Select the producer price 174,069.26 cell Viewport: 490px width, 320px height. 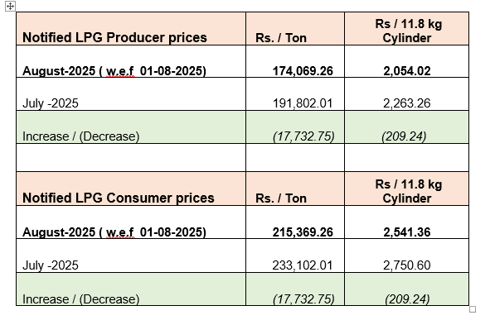(x=295, y=62)
